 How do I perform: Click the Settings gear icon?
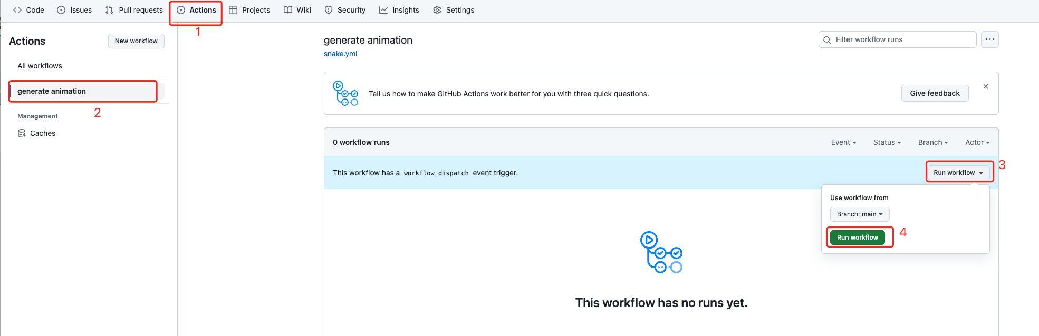point(437,10)
